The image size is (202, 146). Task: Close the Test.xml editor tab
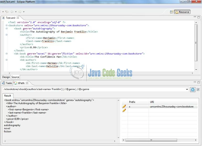pyautogui.click(x=18, y=18)
